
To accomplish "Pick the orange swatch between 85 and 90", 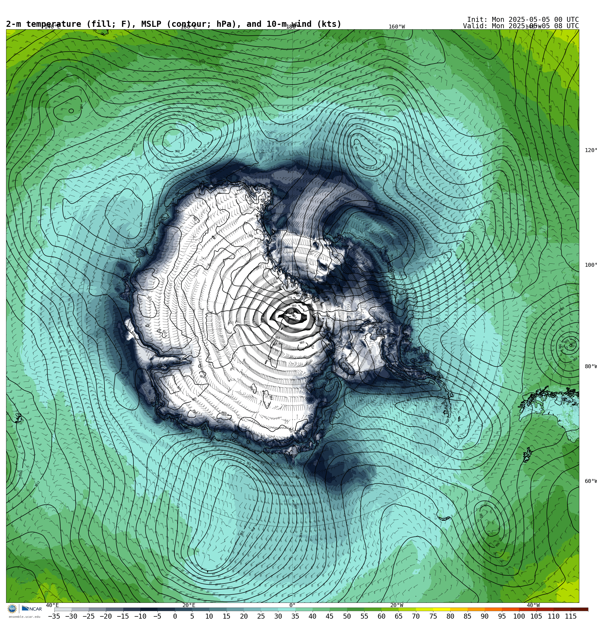I will point(476,609).
